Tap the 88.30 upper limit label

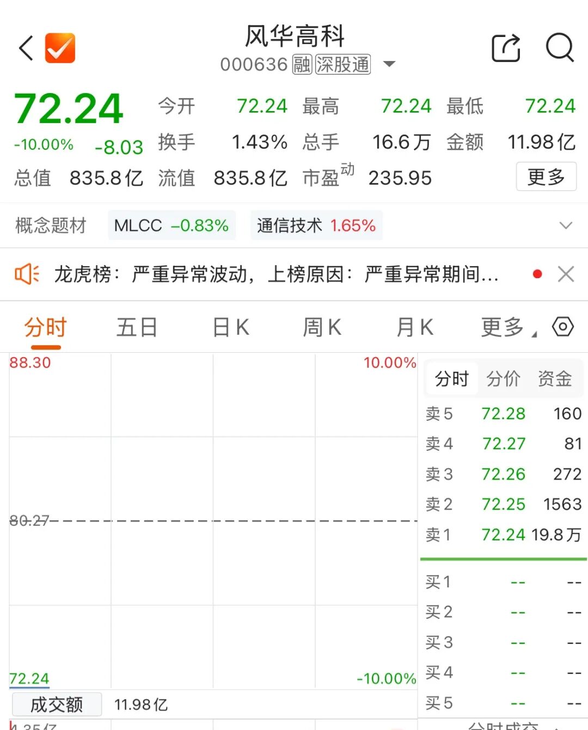(x=30, y=363)
